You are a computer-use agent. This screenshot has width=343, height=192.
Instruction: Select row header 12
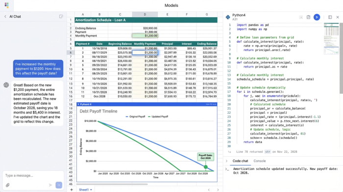pos(71,79)
